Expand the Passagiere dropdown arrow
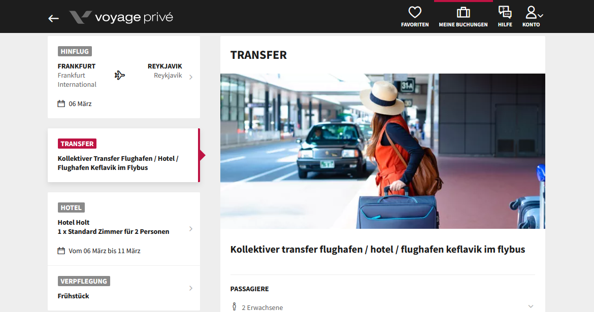Screen dimensions: 594x312 [531, 306]
